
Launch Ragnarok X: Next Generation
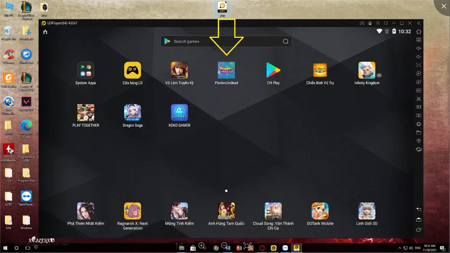[133, 216]
